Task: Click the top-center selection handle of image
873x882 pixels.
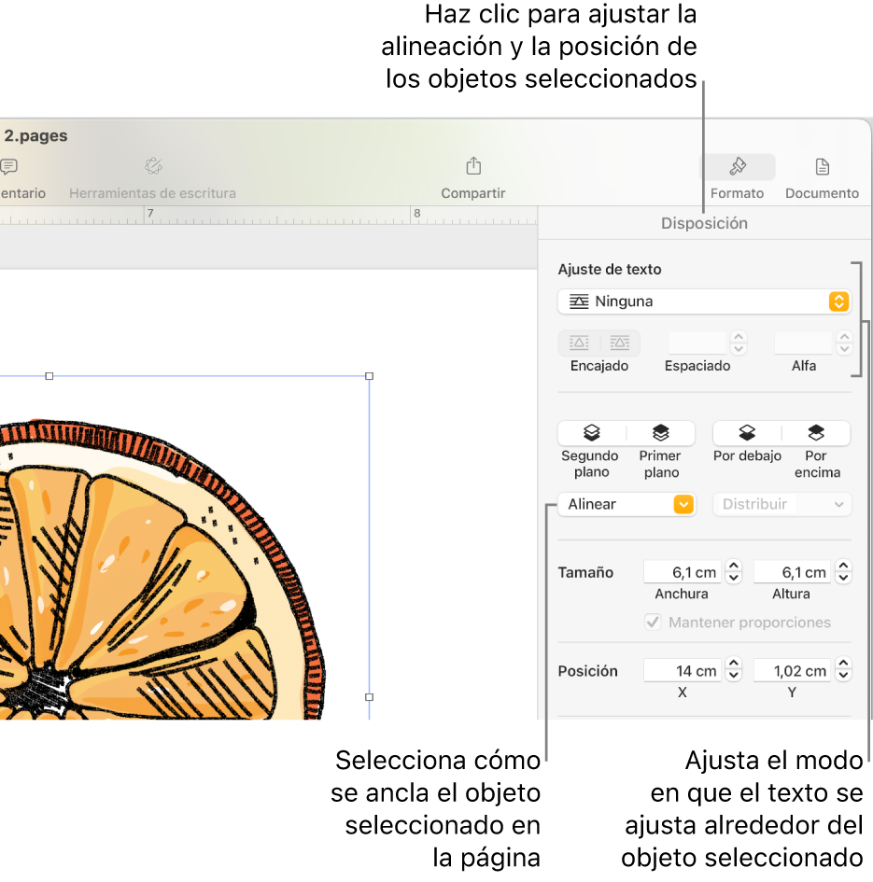Action: 49,376
